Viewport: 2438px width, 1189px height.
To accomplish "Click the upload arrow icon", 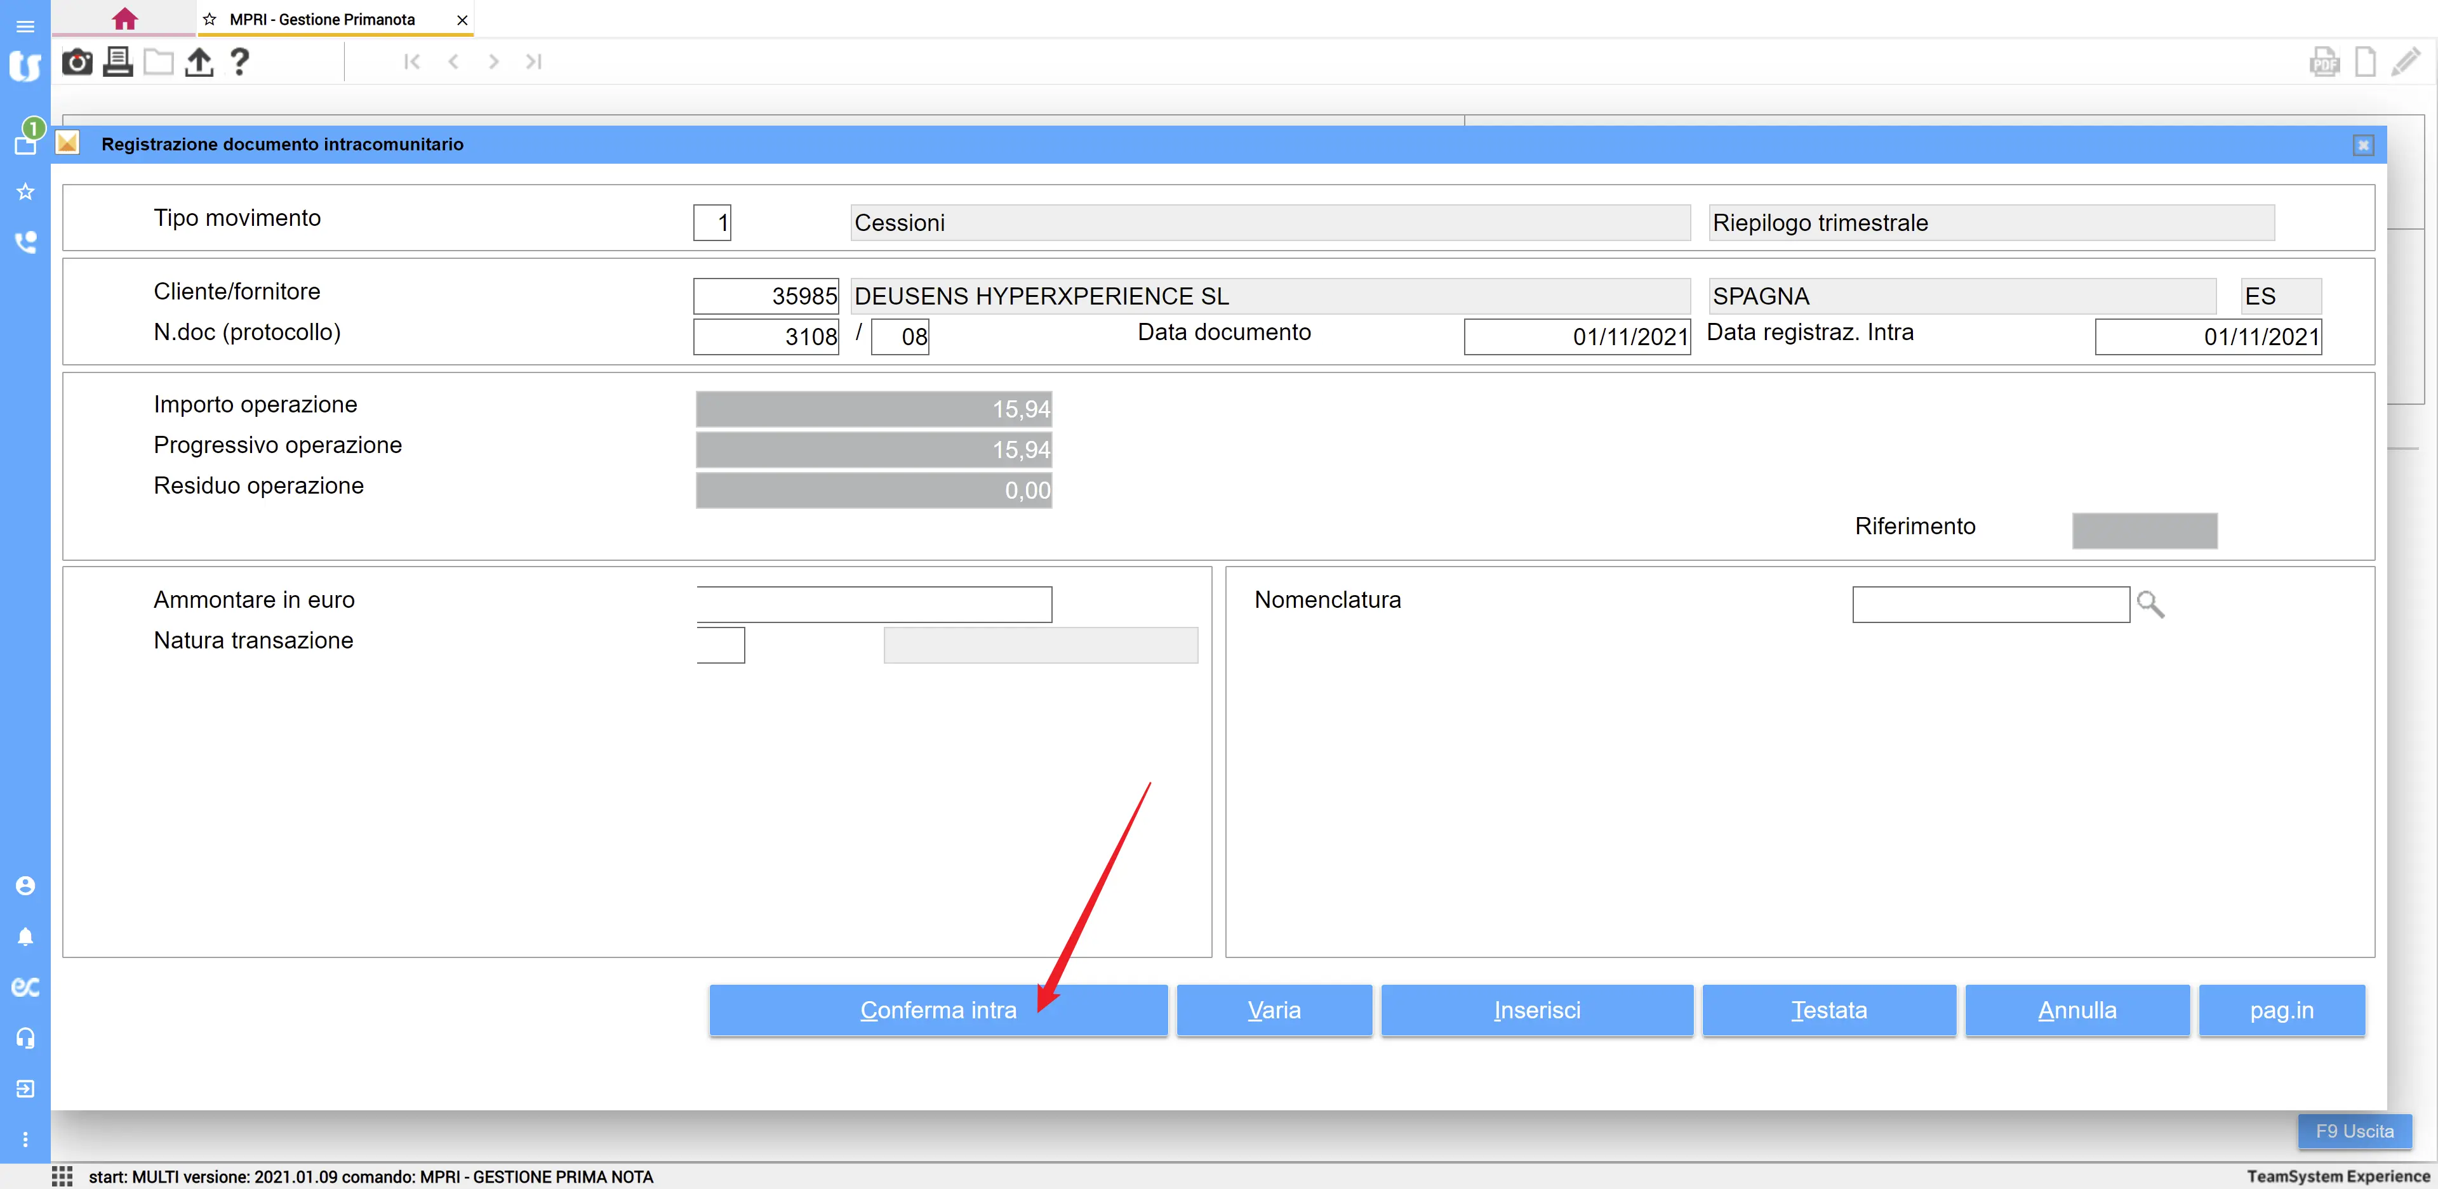I will coord(199,62).
